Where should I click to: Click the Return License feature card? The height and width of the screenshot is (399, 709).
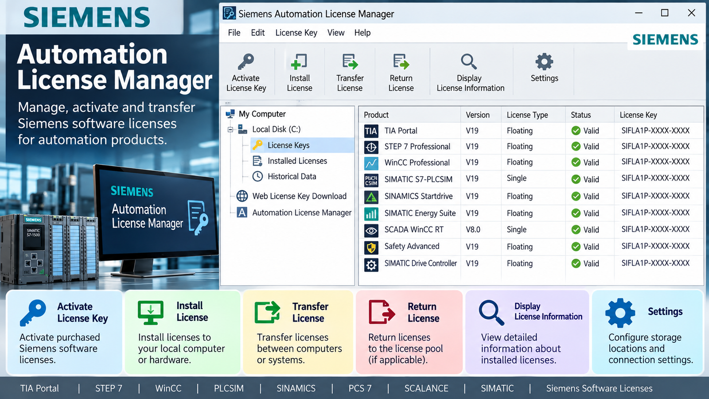(x=409, y=332)
